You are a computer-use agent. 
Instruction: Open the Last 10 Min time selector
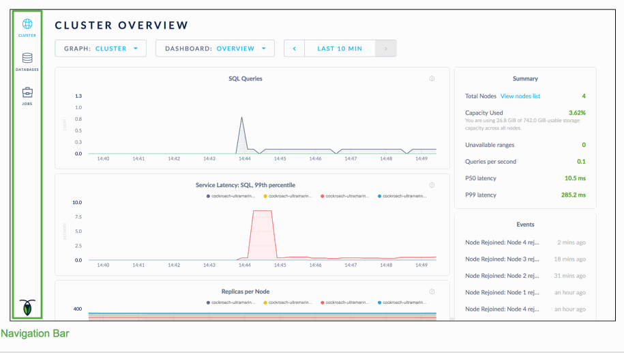tap(340, 48)
